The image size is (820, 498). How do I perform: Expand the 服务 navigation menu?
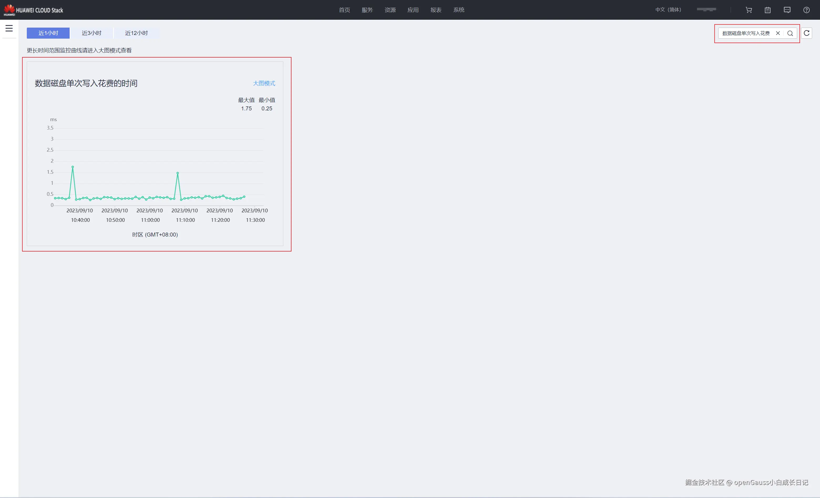367,10
